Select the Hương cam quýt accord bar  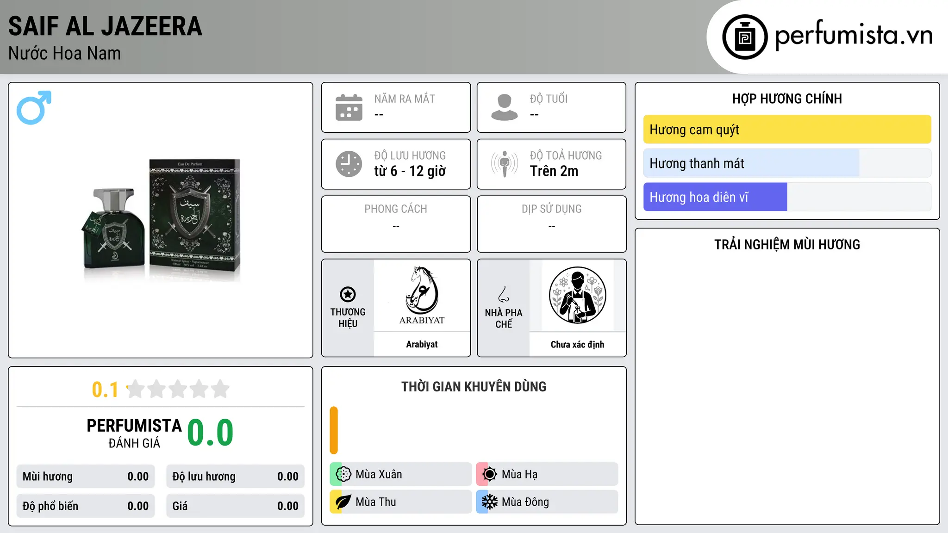point(787,129)
